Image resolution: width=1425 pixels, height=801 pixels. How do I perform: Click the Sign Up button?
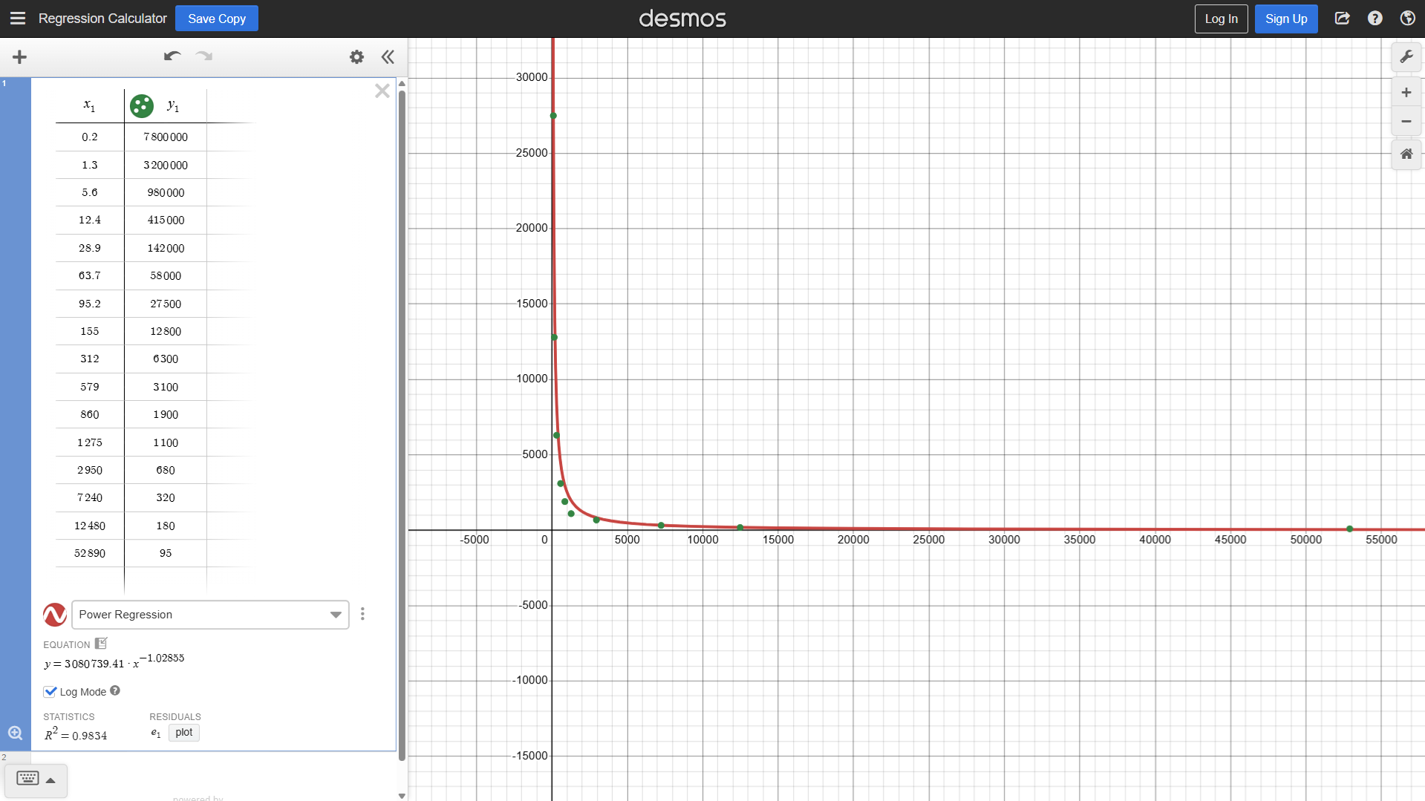pyautogui.click(x=1286, y=19)
